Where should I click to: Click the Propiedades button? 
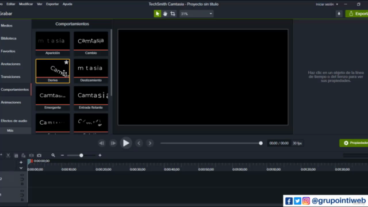pyautogui.click(x=354, y=143)
